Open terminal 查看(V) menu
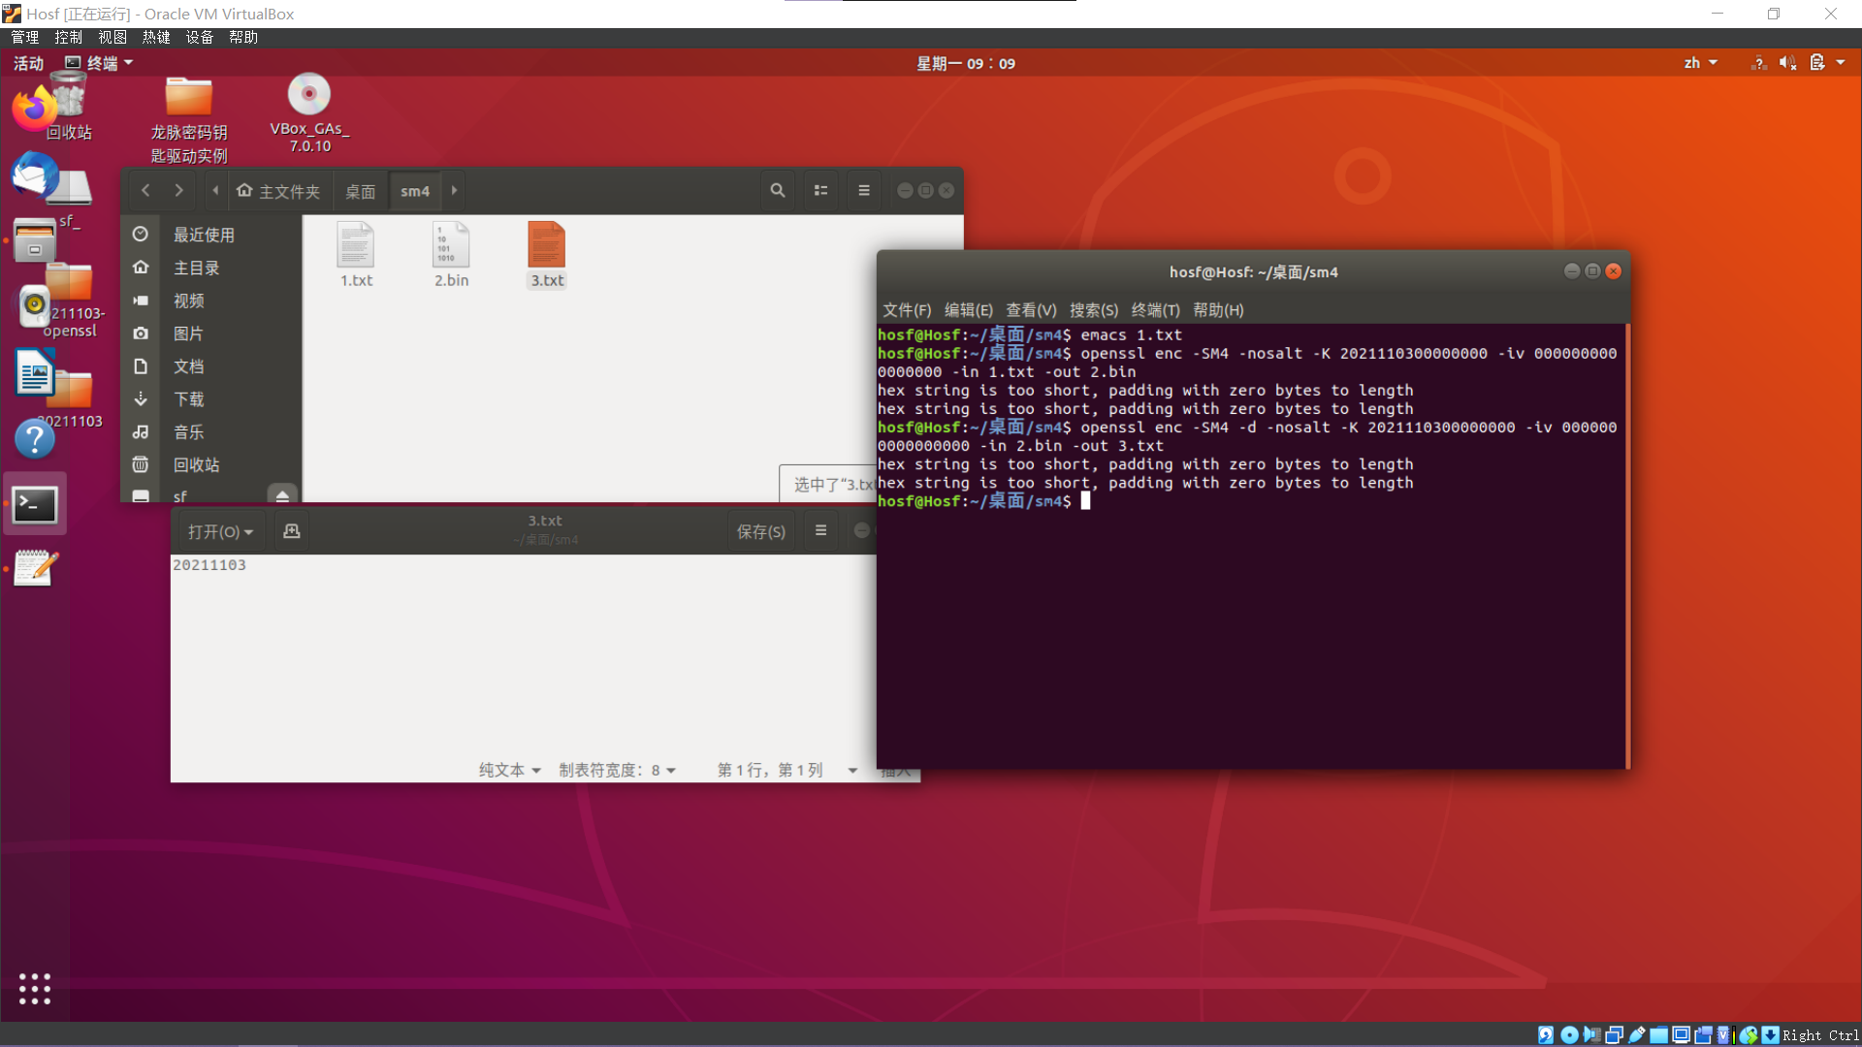The height and width of the screenshot is (1047, 1862). 1031,310
